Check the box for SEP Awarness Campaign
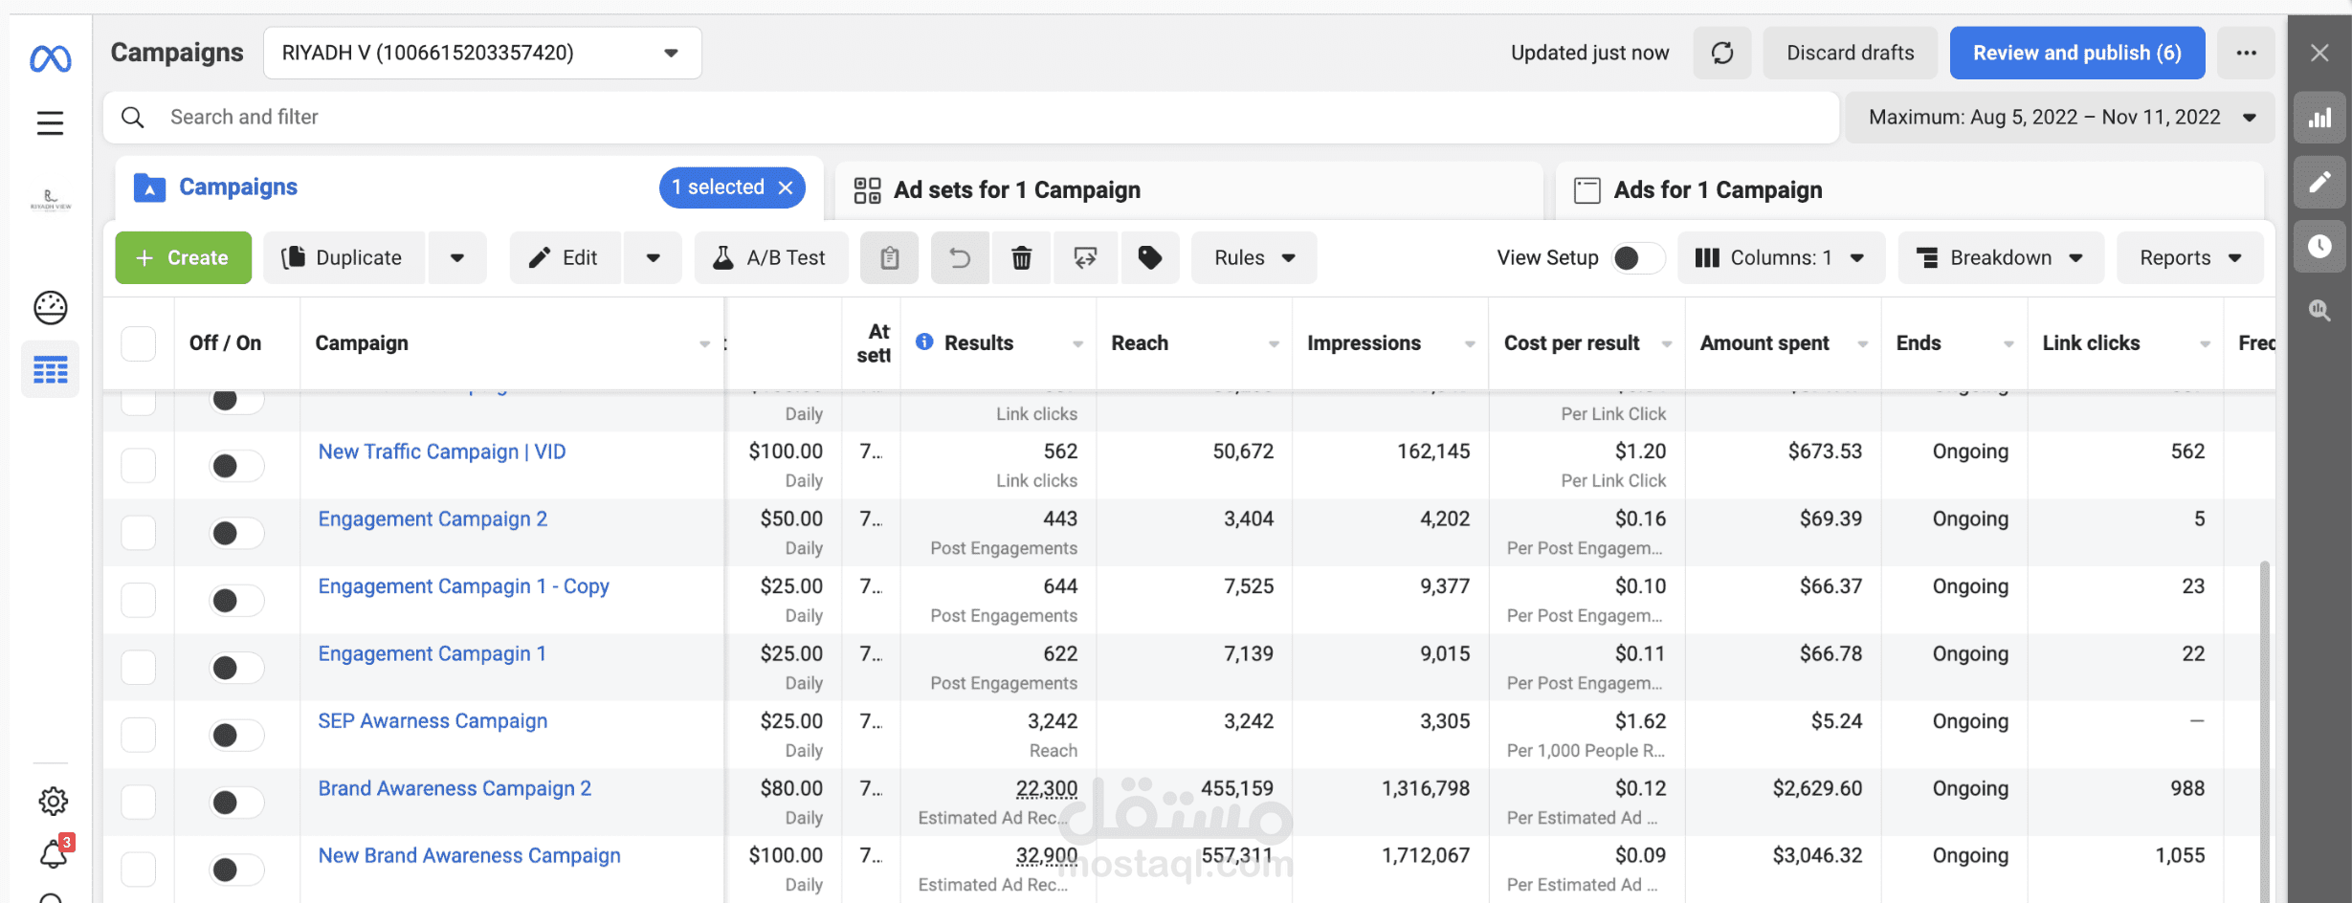Viewport: 2352px width, 903px height. [x=139, y=735]
